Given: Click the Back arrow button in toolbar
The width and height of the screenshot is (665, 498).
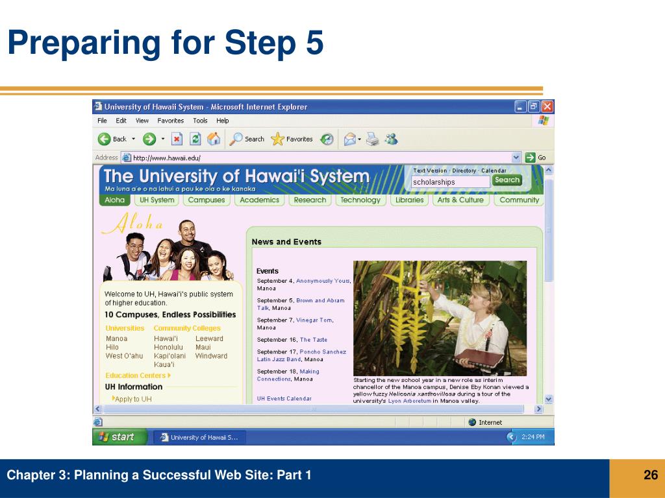Looking at the screenshot, I should point(105,139).
